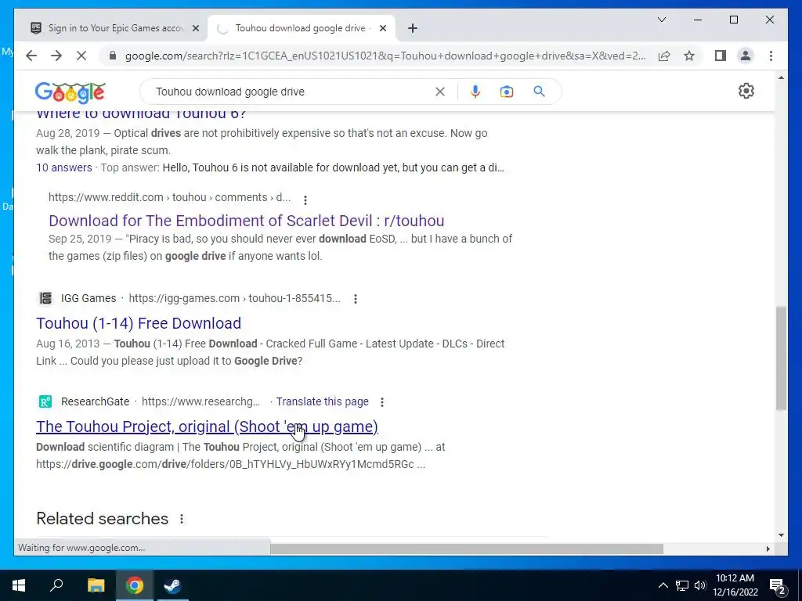The height and width of the screenshot is (601, 802).
Task: Go back using the browser back arrow
Action: (x=31, y=56)
